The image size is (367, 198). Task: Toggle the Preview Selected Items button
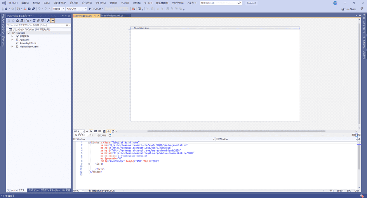pos(52,20)
